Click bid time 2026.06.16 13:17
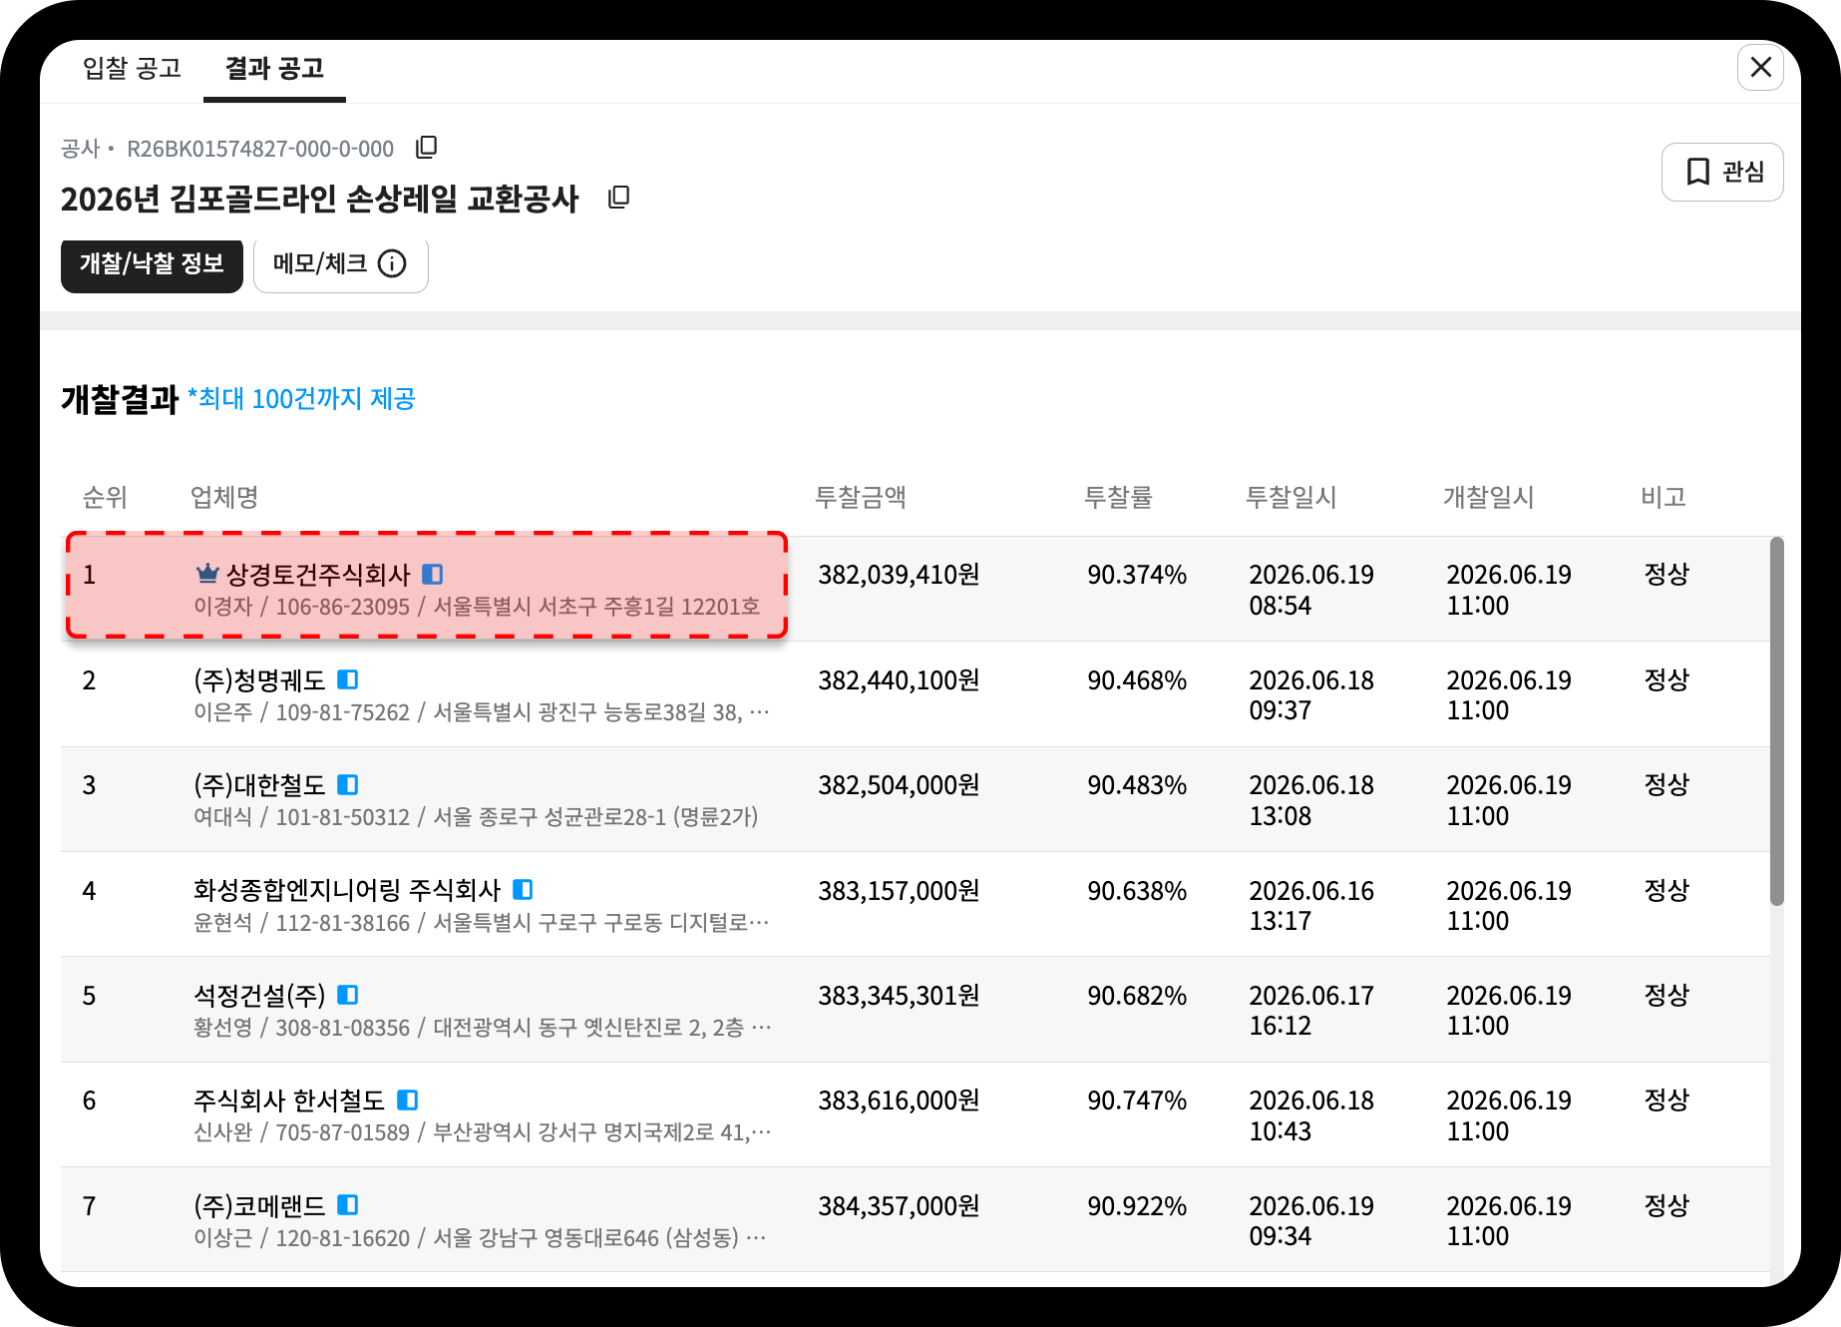 point(1311,905)
